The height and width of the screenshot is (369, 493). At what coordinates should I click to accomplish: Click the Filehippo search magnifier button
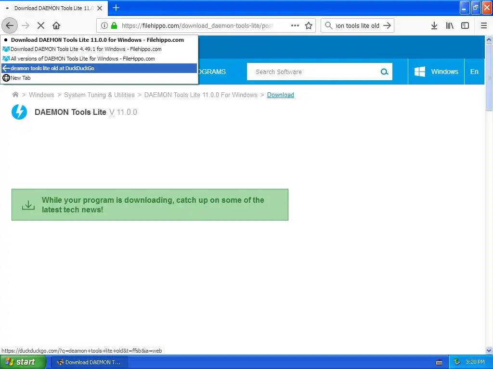[x=384, y=72]
